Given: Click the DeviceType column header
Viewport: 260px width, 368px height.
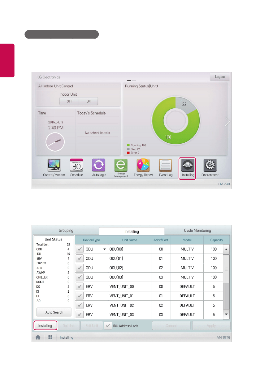Looking at the screenshot, I should (x=91, y=240).
